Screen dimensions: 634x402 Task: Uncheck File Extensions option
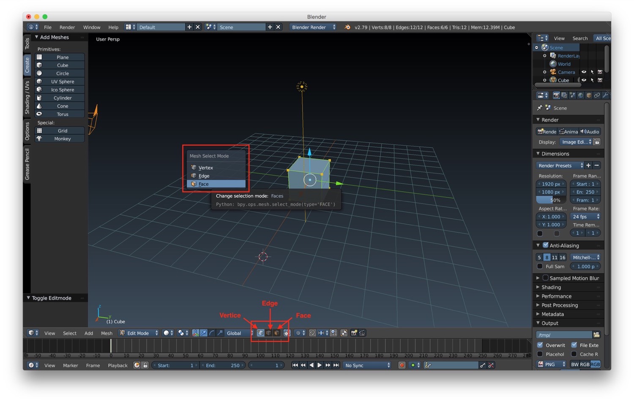click(x=574, y=345)
